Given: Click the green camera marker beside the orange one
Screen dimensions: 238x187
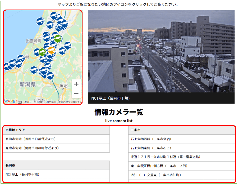Looking at the screenshot, I should [42, 52].
